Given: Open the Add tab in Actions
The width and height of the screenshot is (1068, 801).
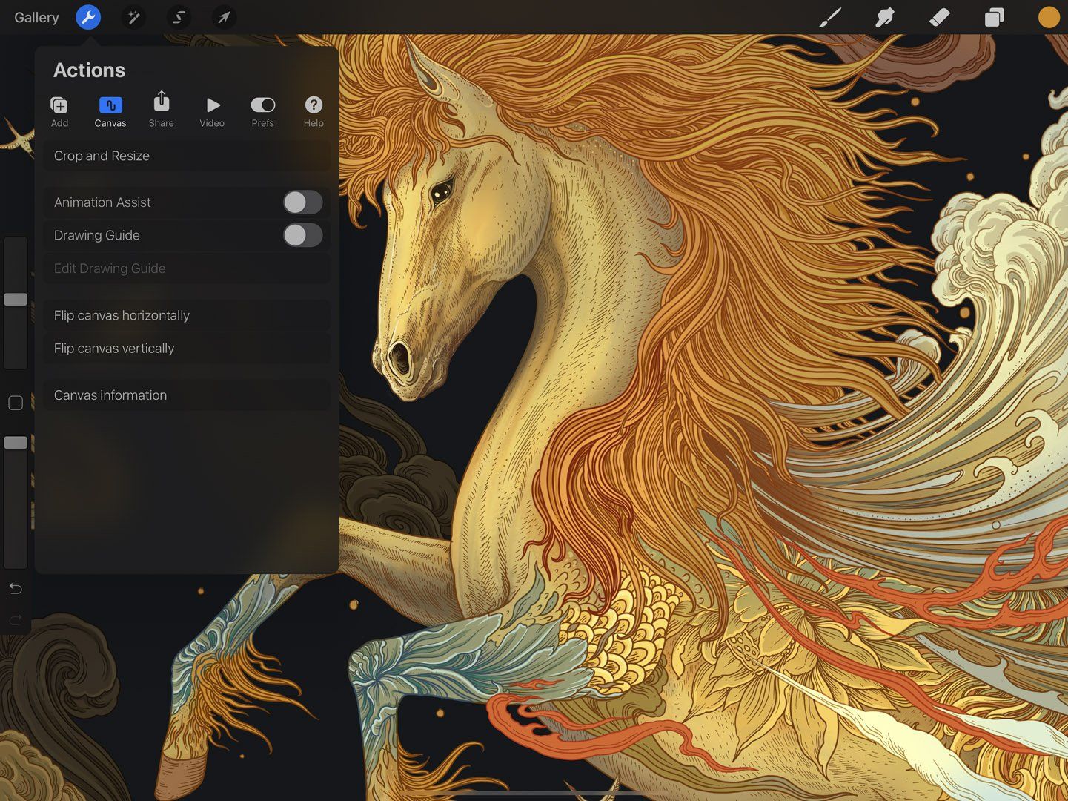Looking at the screenshot, I should click(x=59, y=110).
